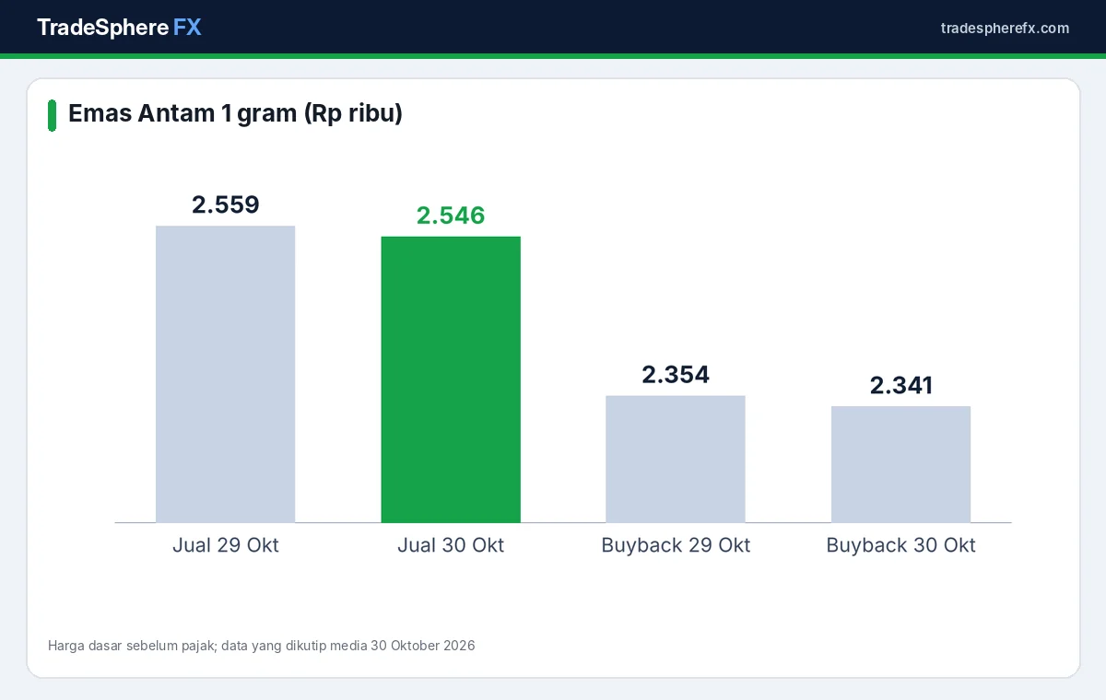Select the value label 2.341
1106x700 pixels.
pyautogui.click(x=900, y=385)
